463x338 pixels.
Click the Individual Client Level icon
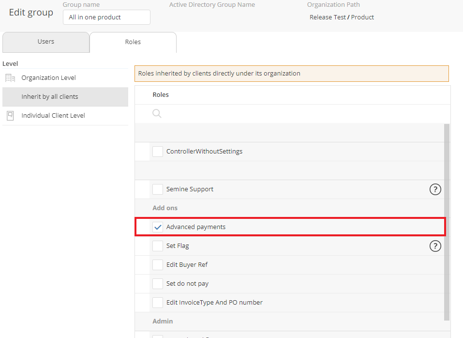click(10, 116)
